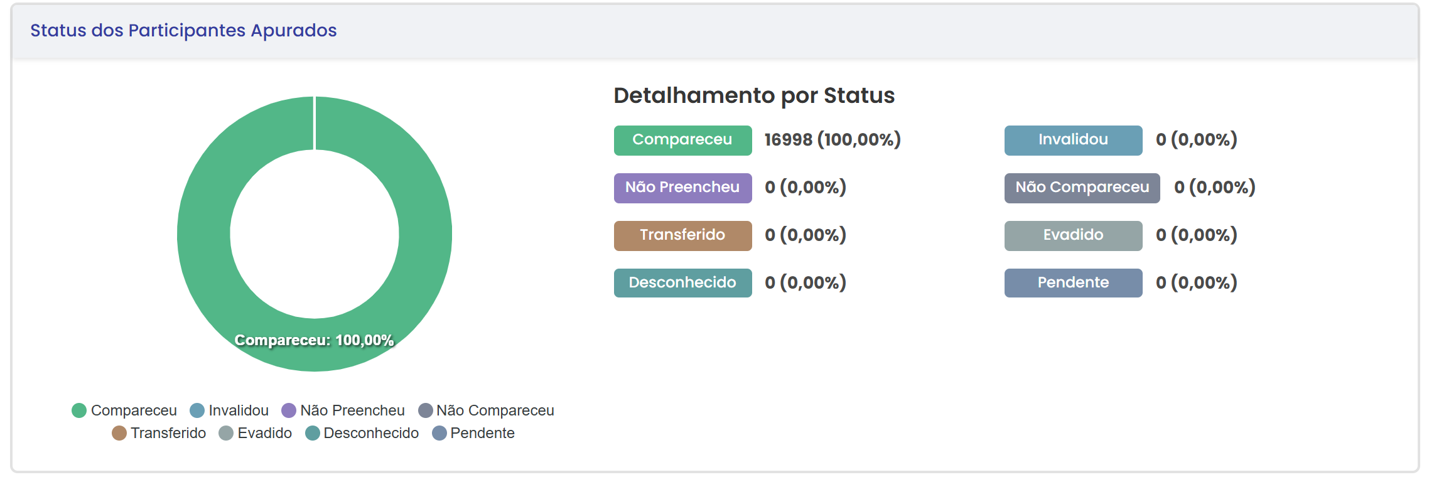Screen dimensions: 1434x482
Task: Toggle the Pendente legend marker
Action: pyautogui.click(x=439, y=432)
